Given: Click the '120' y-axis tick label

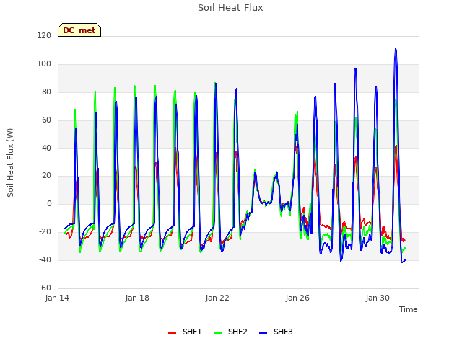Looking at the screenshot, I should [x=44, y=35].
